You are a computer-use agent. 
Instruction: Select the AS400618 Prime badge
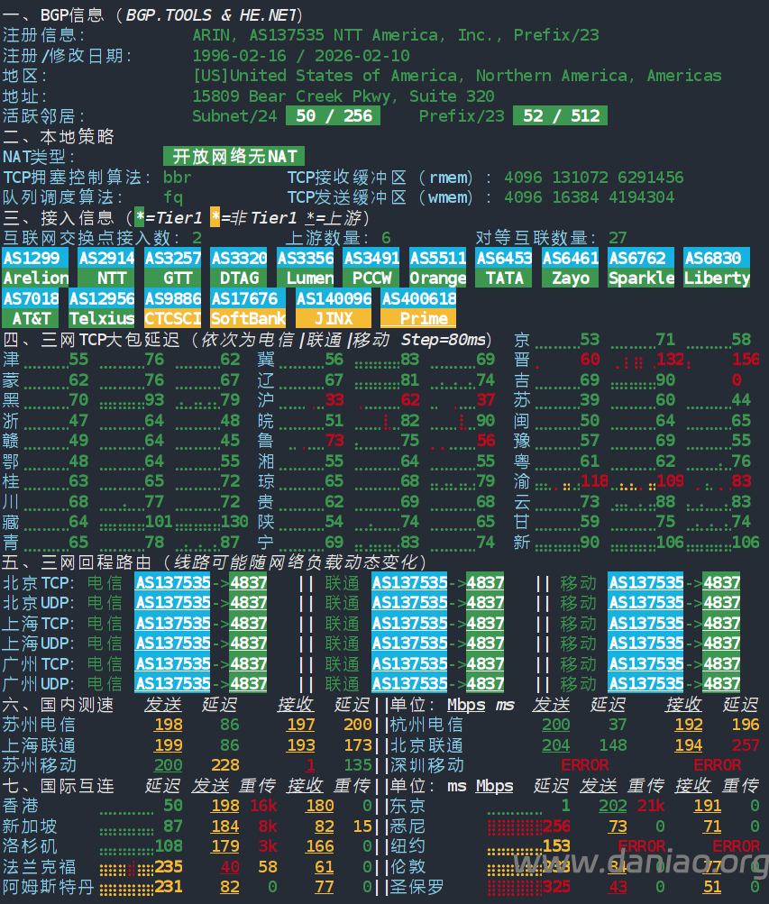click(x=418, y=308)
